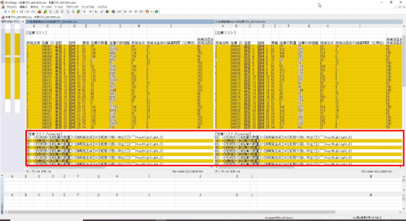406x221 pixels.
Task: Click diff pane horizontal scrollbar thumb
Action: click(171, 212)
